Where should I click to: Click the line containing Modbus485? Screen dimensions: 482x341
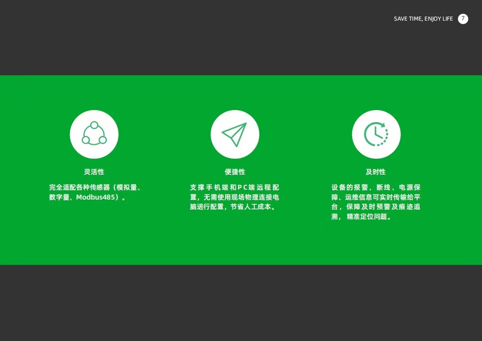88,197
